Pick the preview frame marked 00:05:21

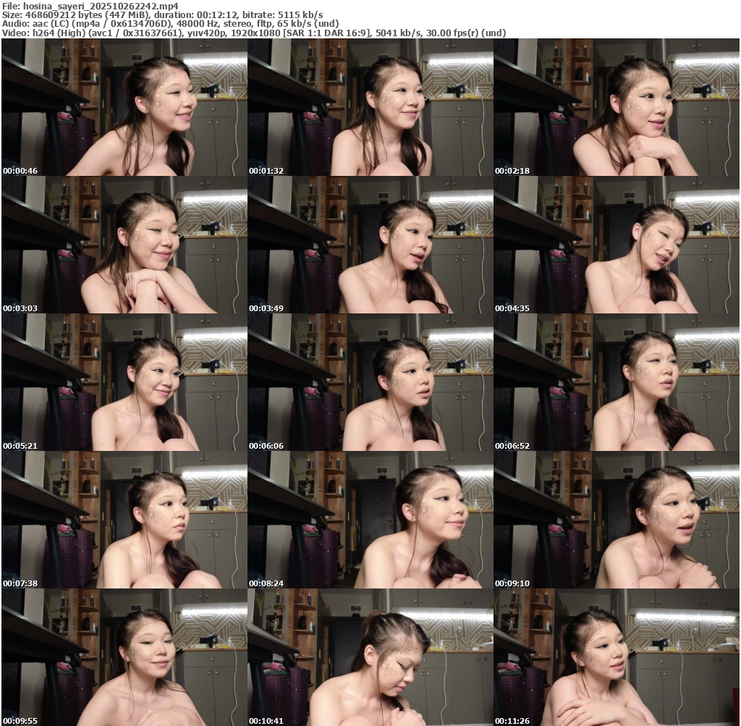(x=124, y=382)
